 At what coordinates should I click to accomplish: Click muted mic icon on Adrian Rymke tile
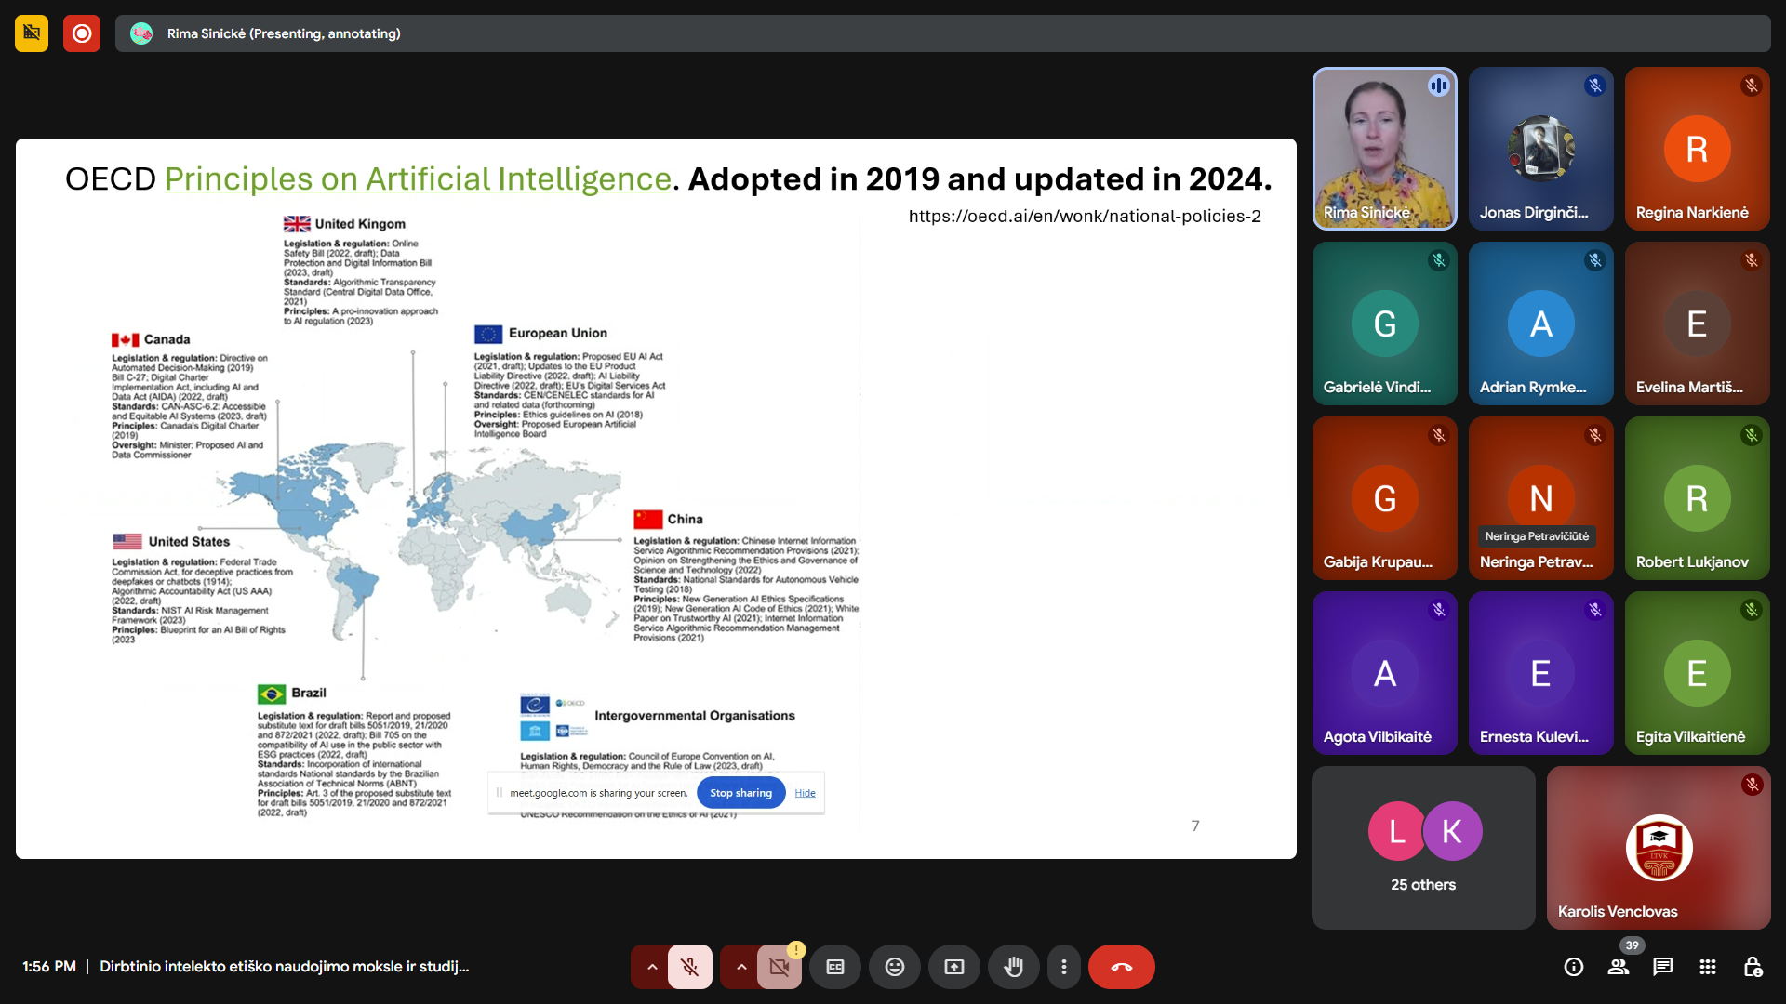[1595, 260]
